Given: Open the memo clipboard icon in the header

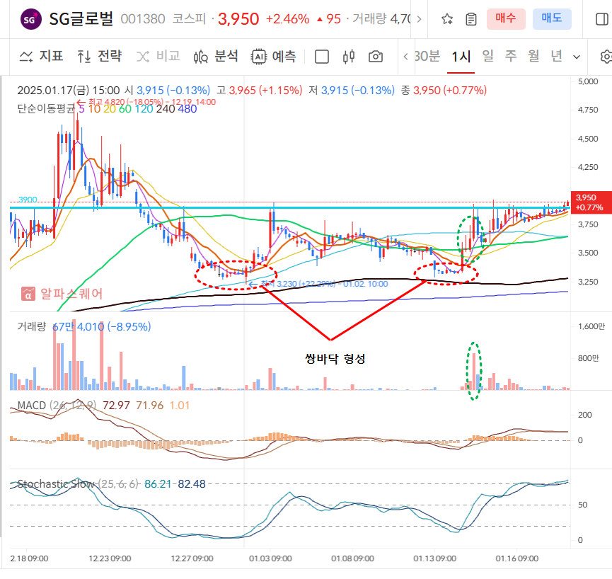Looking at the screenshot, I should [x=470, y=19].
